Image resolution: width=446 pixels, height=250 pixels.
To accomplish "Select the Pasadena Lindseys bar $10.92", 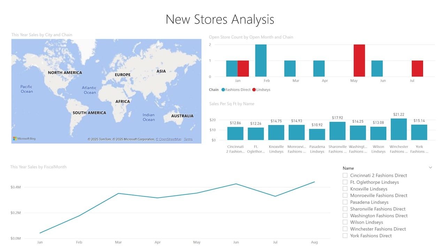I will coord(317,135).
